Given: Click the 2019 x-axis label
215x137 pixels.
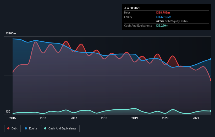Looking at the screenshot, I should 135,118.
